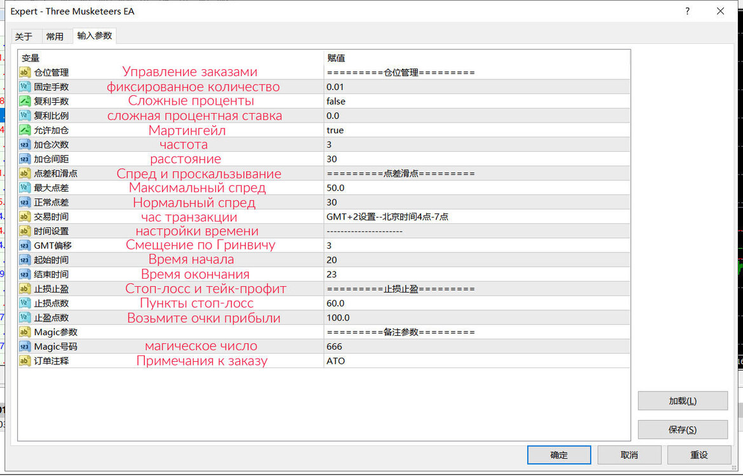This screenshot has width=743, height=476.
Task: Close the Three Musketeers EA dialog
Action: 720,11
